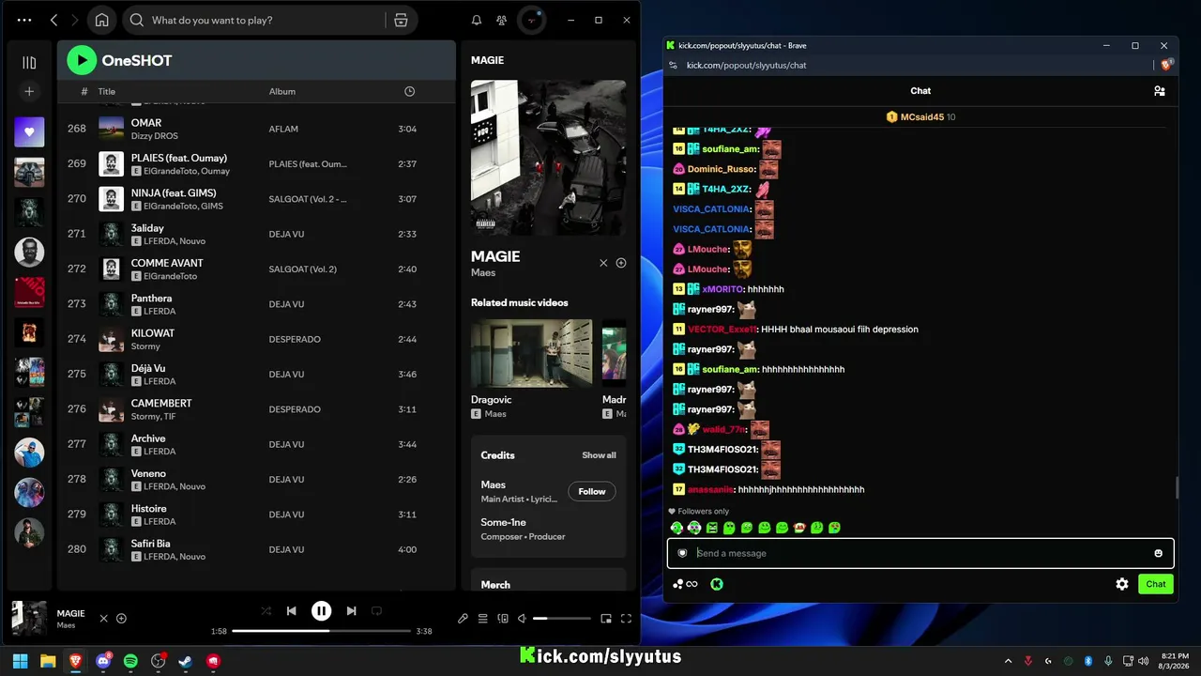Screen dimensions: 1201x676
Task: Open Spotify Home
Action: pyautogui.click(x=102, y=20)
